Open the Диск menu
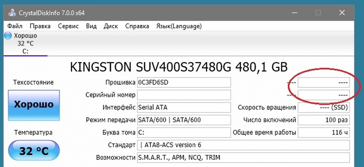This screenshot has height=167, width=364. pos(111,26)
